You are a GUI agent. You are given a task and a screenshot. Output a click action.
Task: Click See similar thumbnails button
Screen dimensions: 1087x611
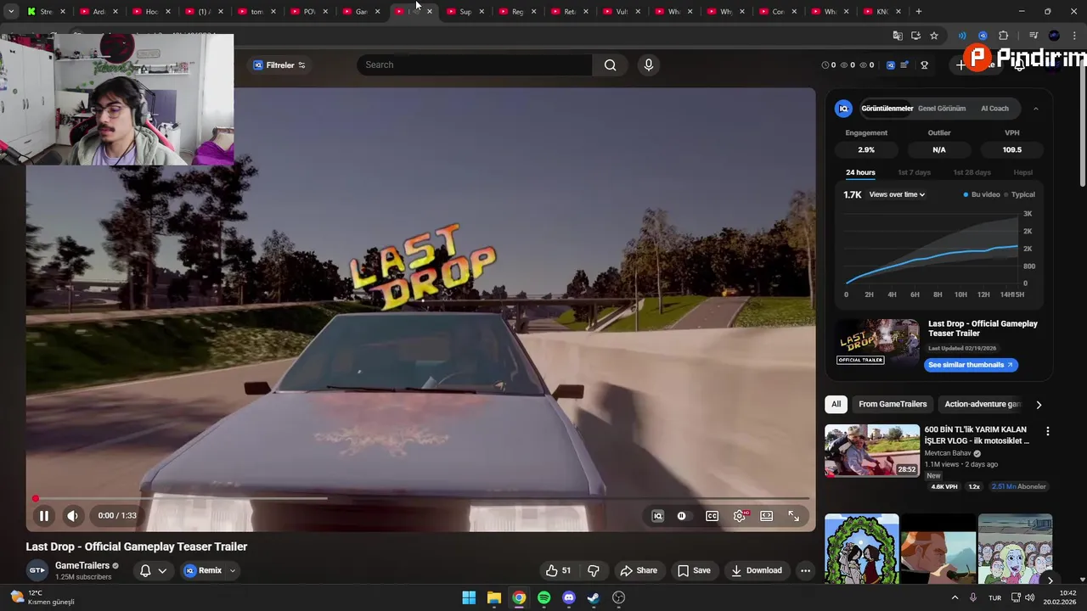(971, 365)
